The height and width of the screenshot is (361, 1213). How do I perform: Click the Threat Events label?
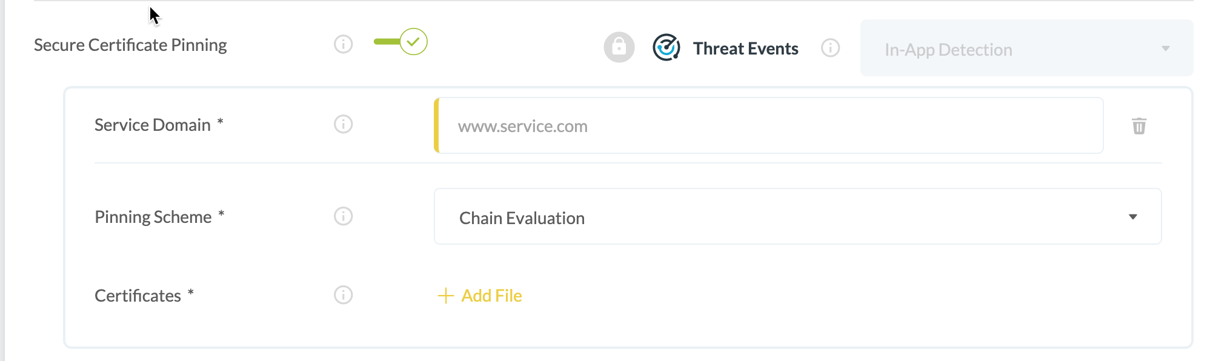[746, 48]
